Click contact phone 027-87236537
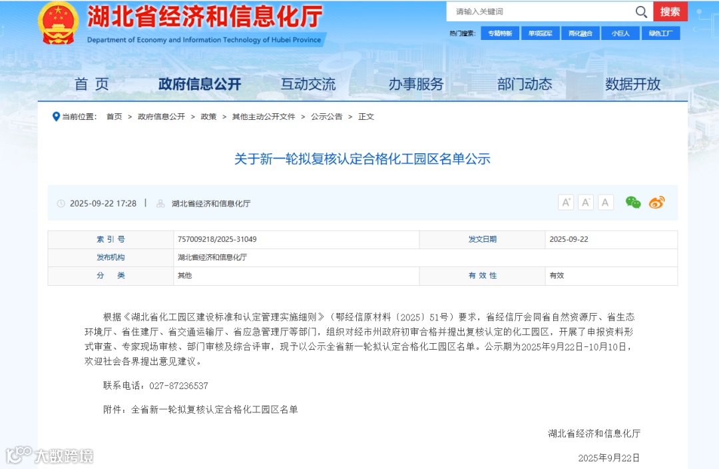Screen dimensions: 719x469 click(x=179, y=386)
